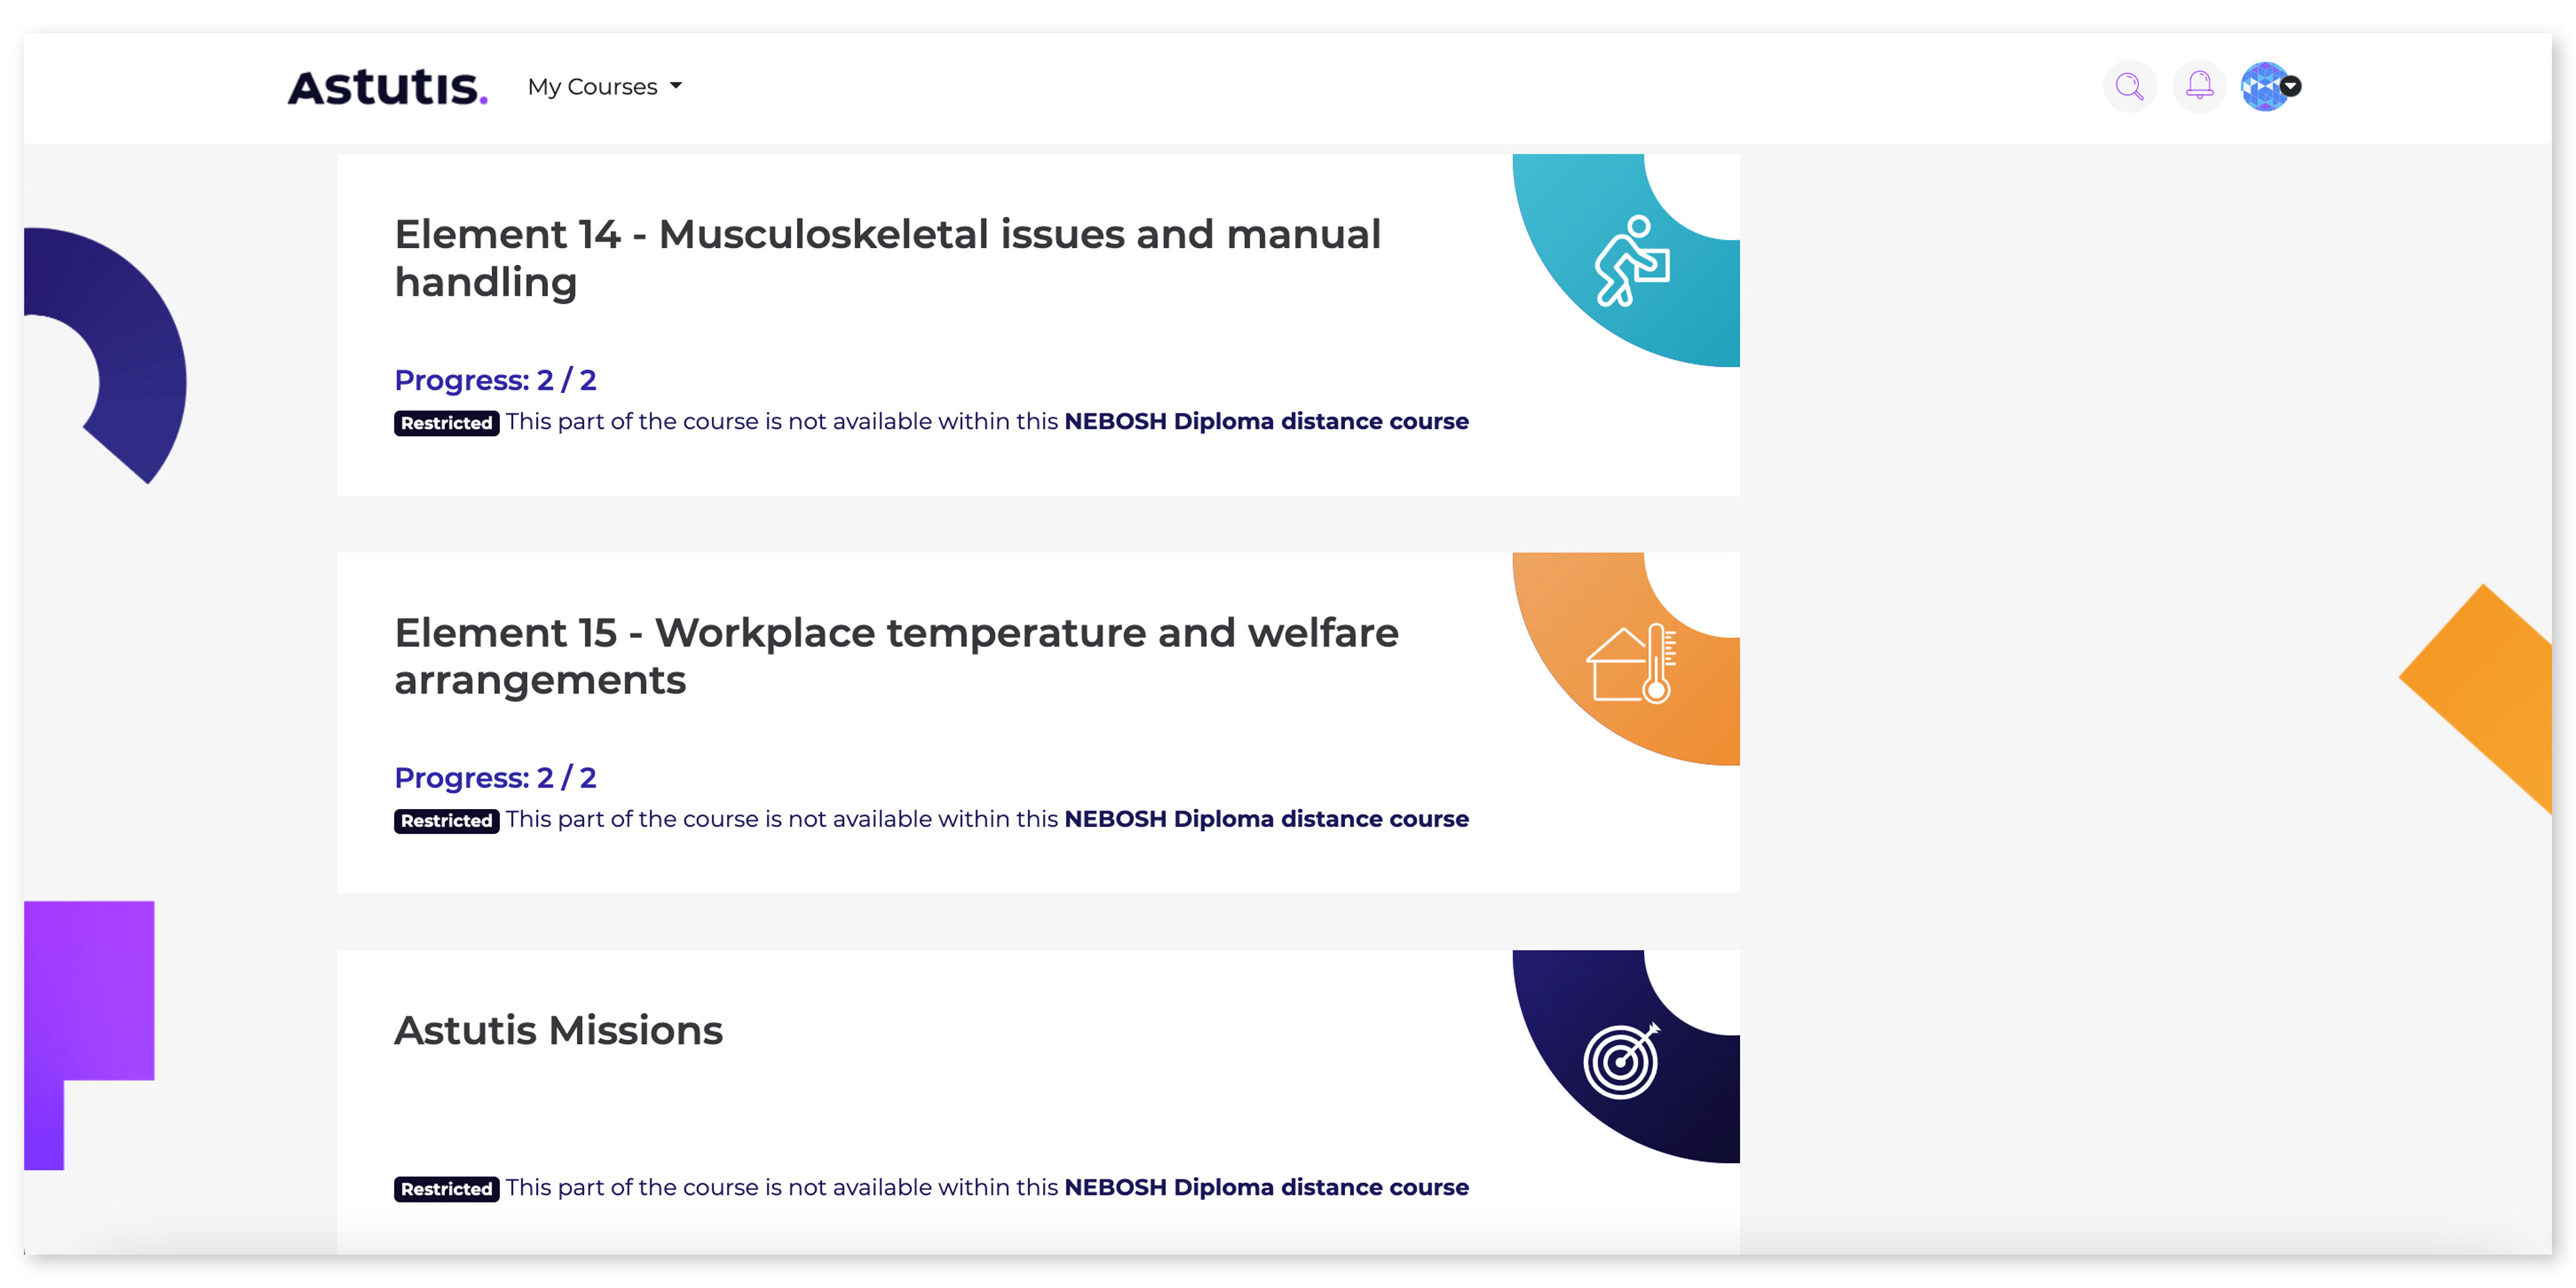Open NEBOSH Diploma distance course link in Element 14
The width and height of the screenshot is (2576, 1288).
[1266, 422]
